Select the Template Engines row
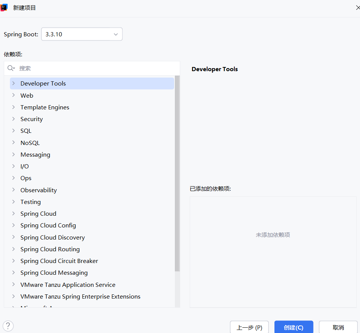Screen dimensions: 360x333 [x=92, y=107]
